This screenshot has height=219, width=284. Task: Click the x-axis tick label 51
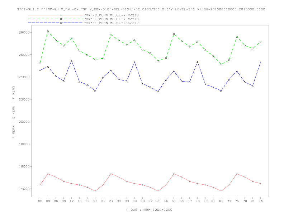click(x=174, y=201)
